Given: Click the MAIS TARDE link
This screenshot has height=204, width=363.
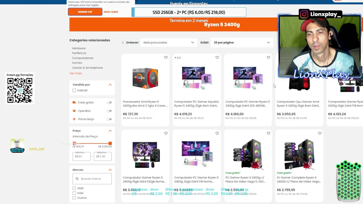Looking at the screenshot, I should [x=111, y=12].
